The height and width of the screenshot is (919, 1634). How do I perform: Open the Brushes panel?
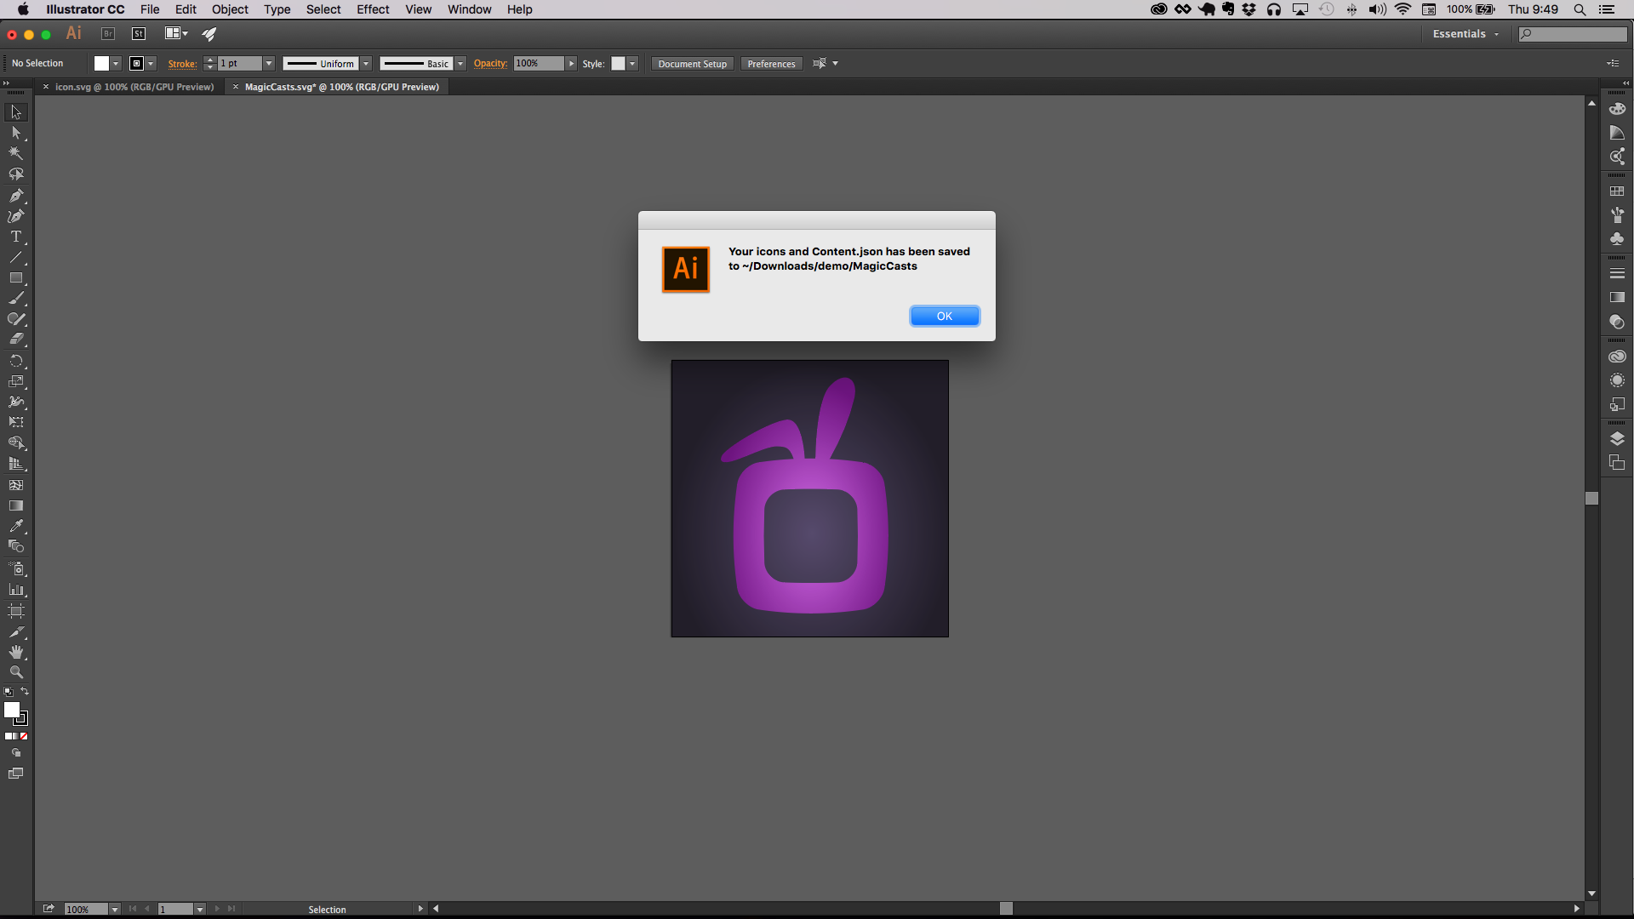point(1618,215)
